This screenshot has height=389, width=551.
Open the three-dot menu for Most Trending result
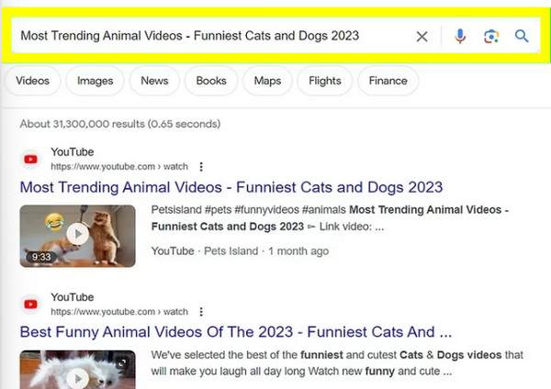tap(201, 166)
